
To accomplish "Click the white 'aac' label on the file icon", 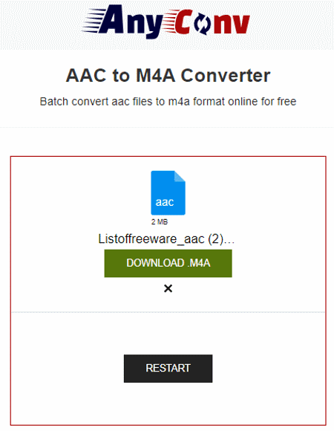I will pyautogui.click(x=165, y=202).
